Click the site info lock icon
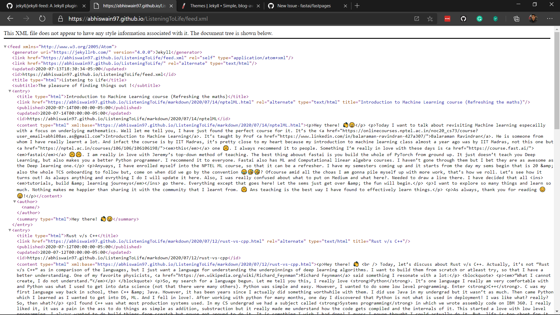The height and width of the screenshot is (315, 560). pyautogui.click(x=60, y=18)
